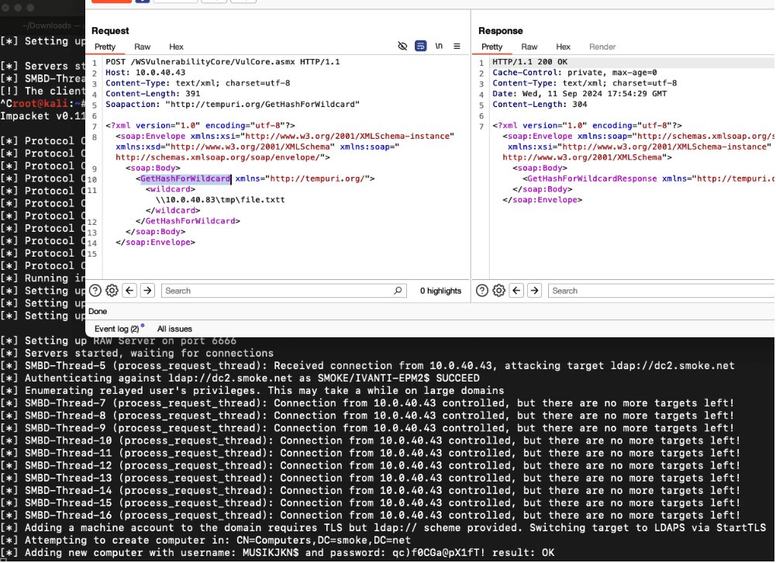Click terminal line SMBD-Thread-5 received connection
Screen dimensions: 776x563
click(367, 366)
